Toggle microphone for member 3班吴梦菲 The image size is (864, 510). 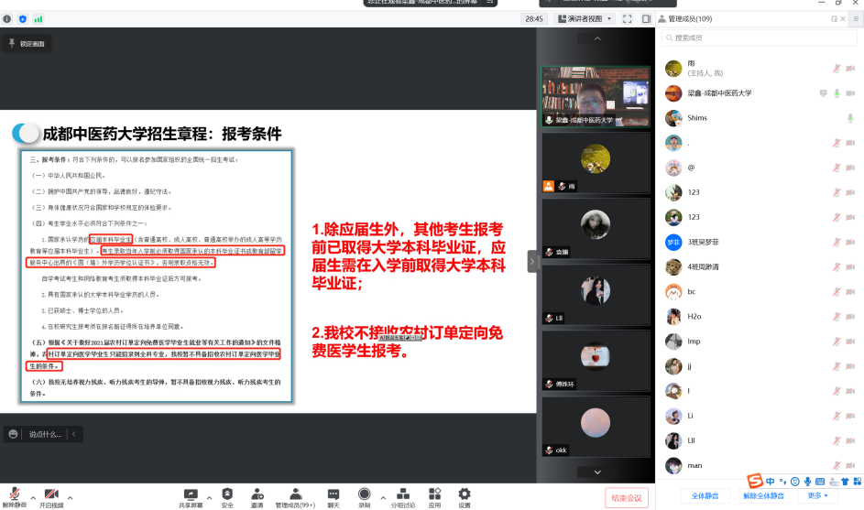(837, 243)
